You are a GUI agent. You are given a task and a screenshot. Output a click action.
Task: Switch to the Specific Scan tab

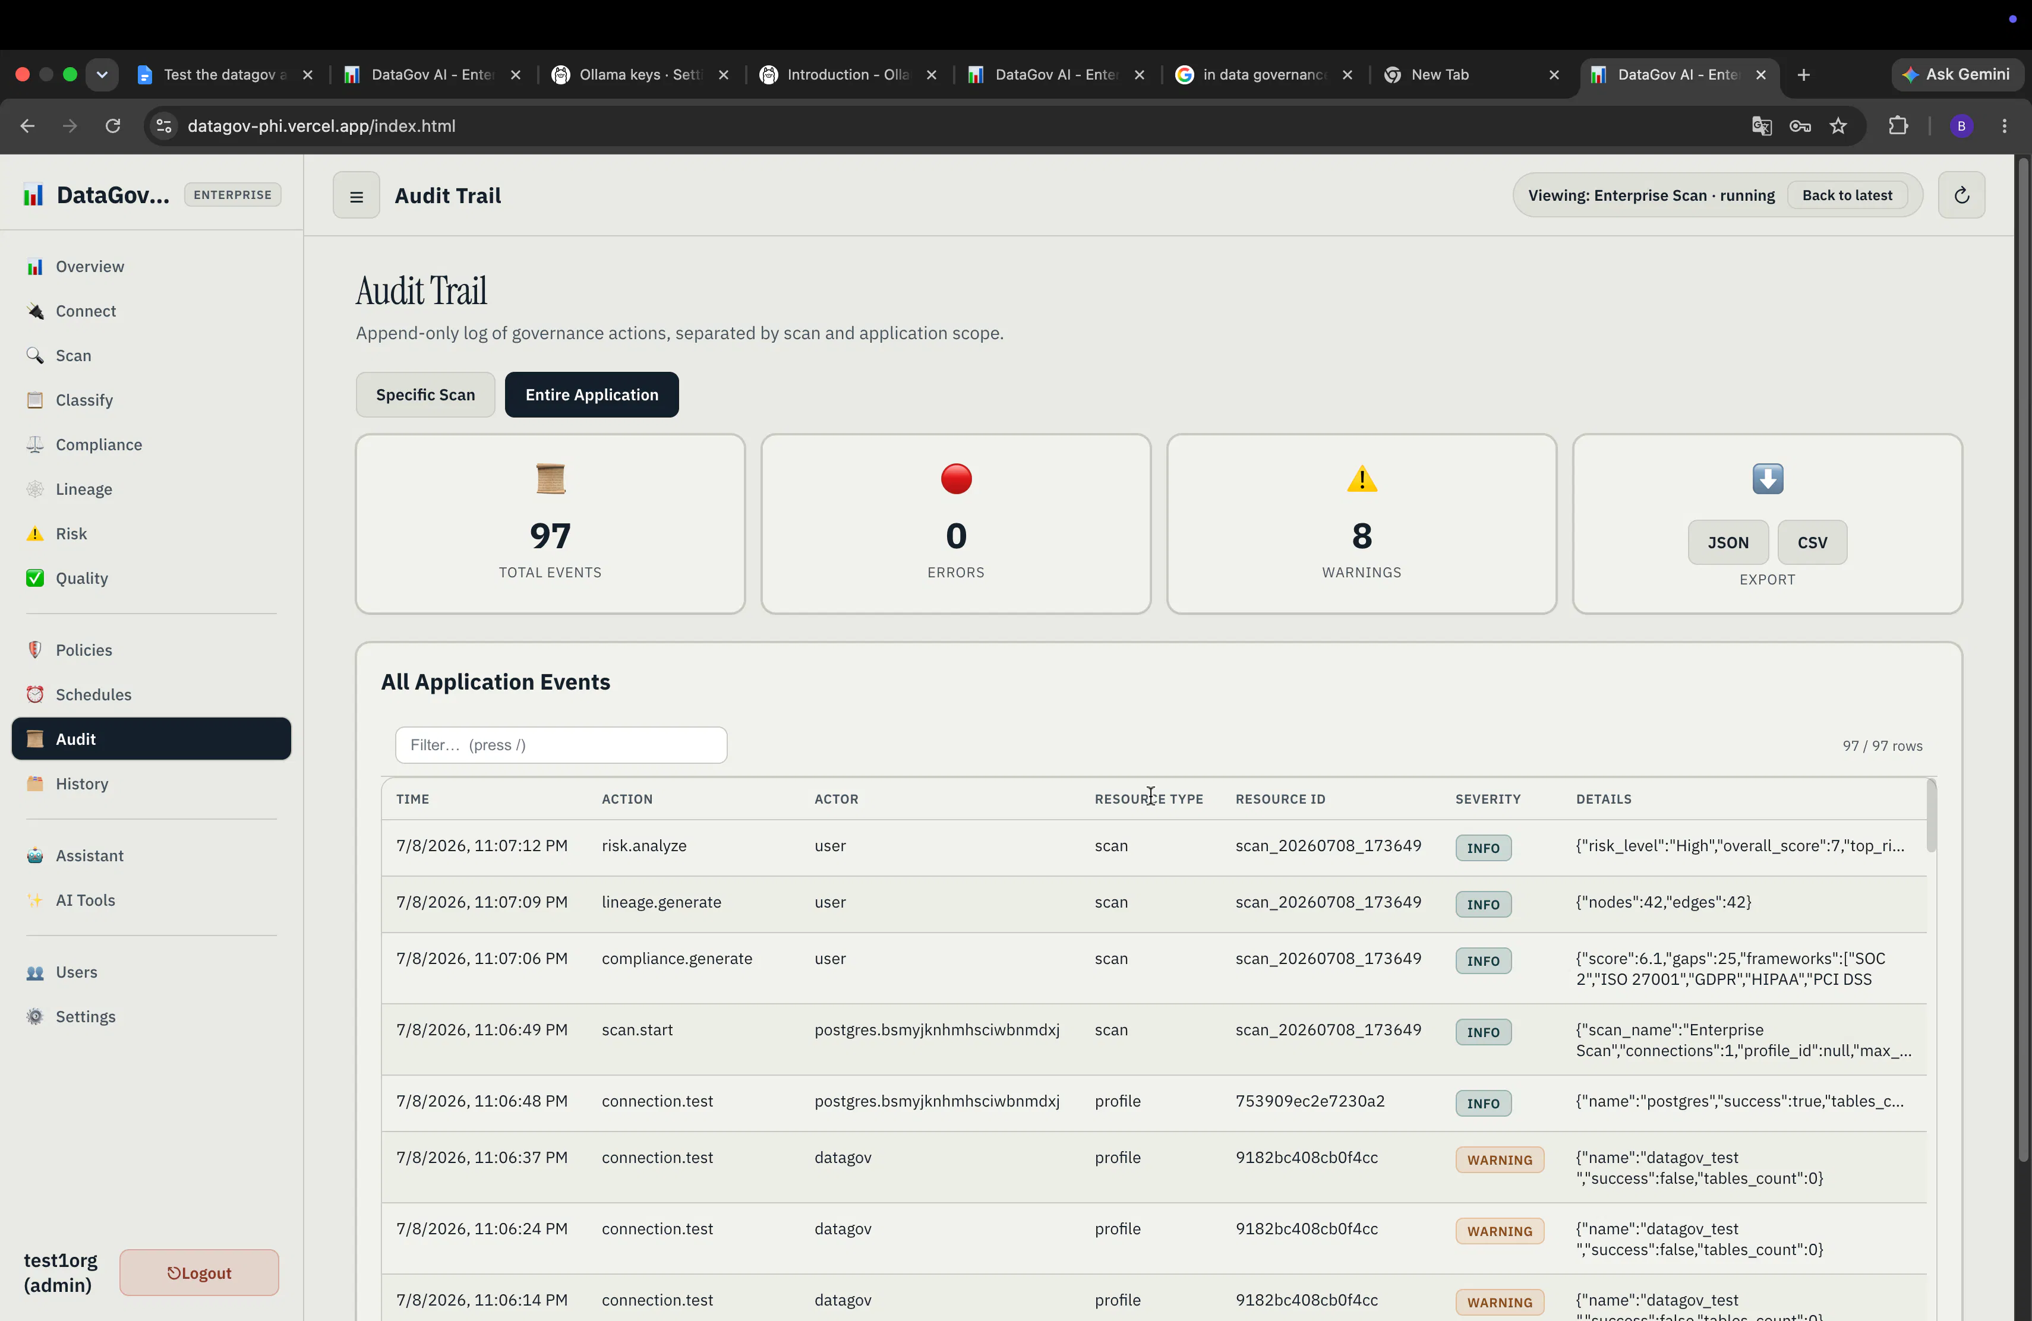[x=425, y=394]
